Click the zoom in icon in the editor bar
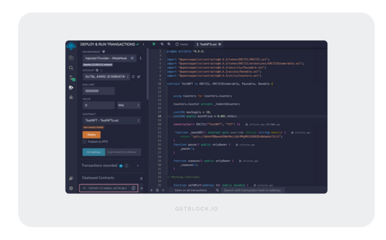Viewport: 386px width, 240px height. pos(169,44)
